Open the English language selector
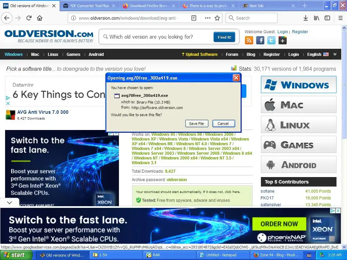 coord(318,55)
